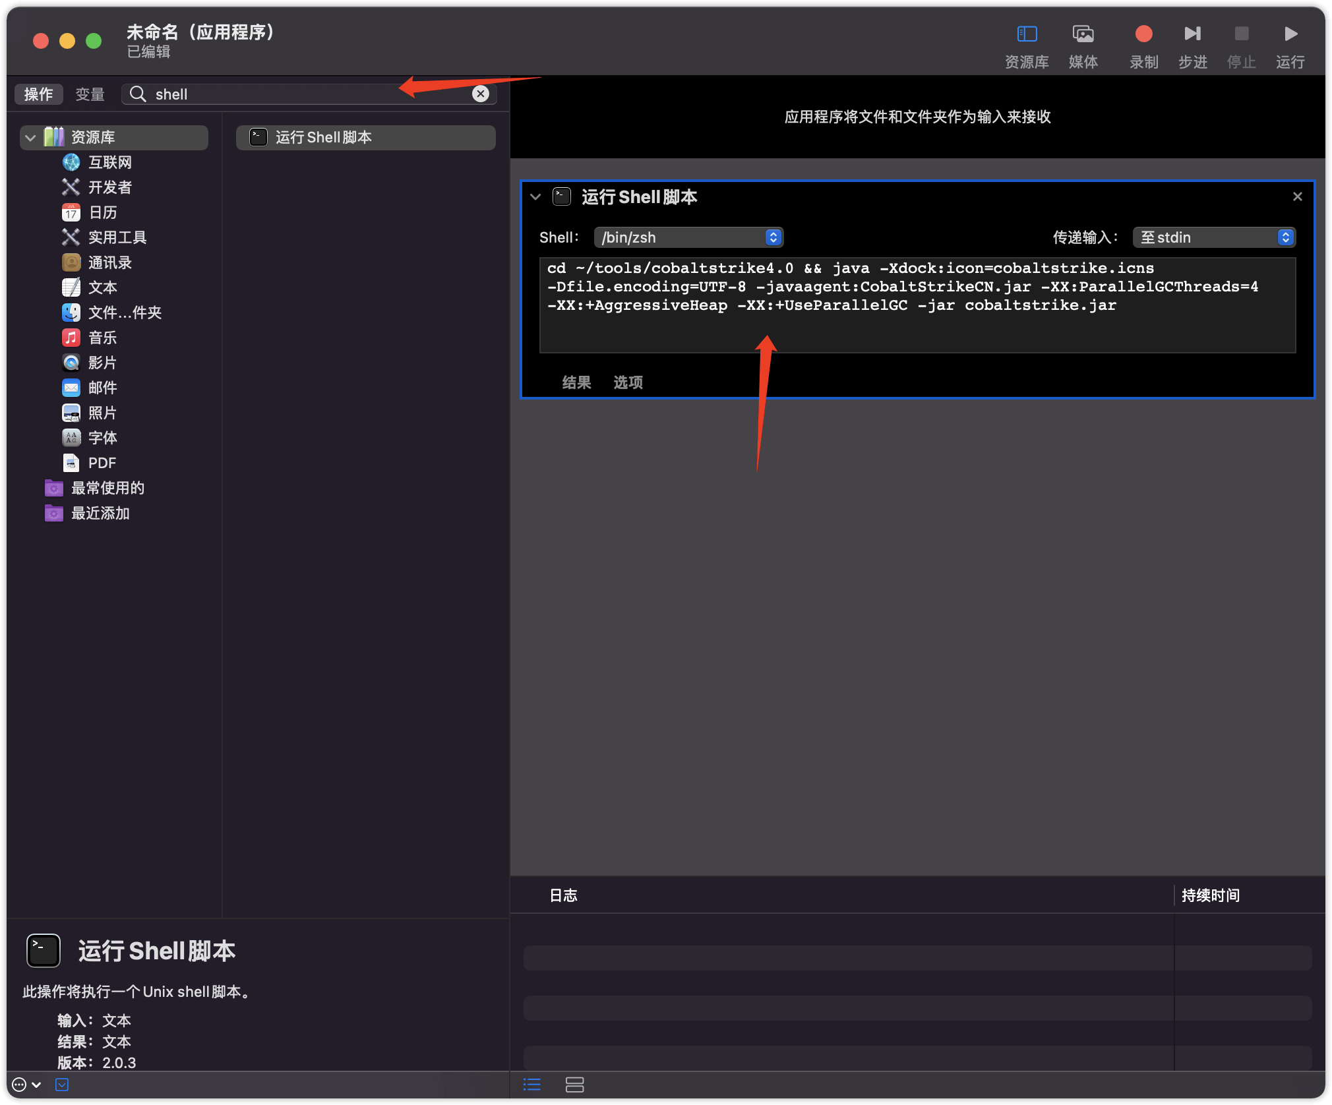Clear the shell search field
The width and height of the screenshot is (1332, 1105).
481,94
